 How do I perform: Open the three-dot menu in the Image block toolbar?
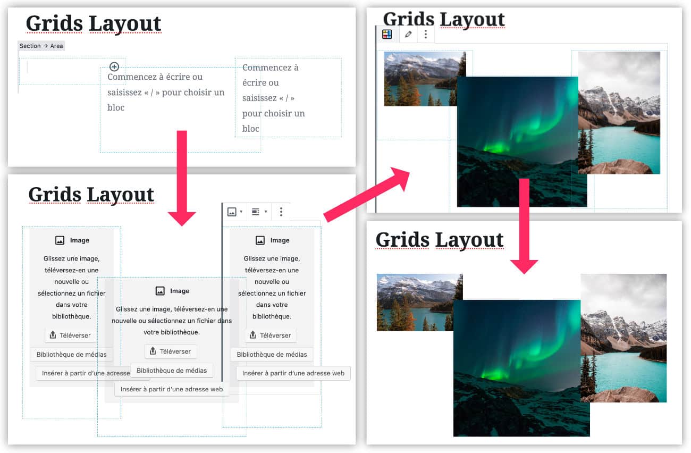click(x=281, y=212)
